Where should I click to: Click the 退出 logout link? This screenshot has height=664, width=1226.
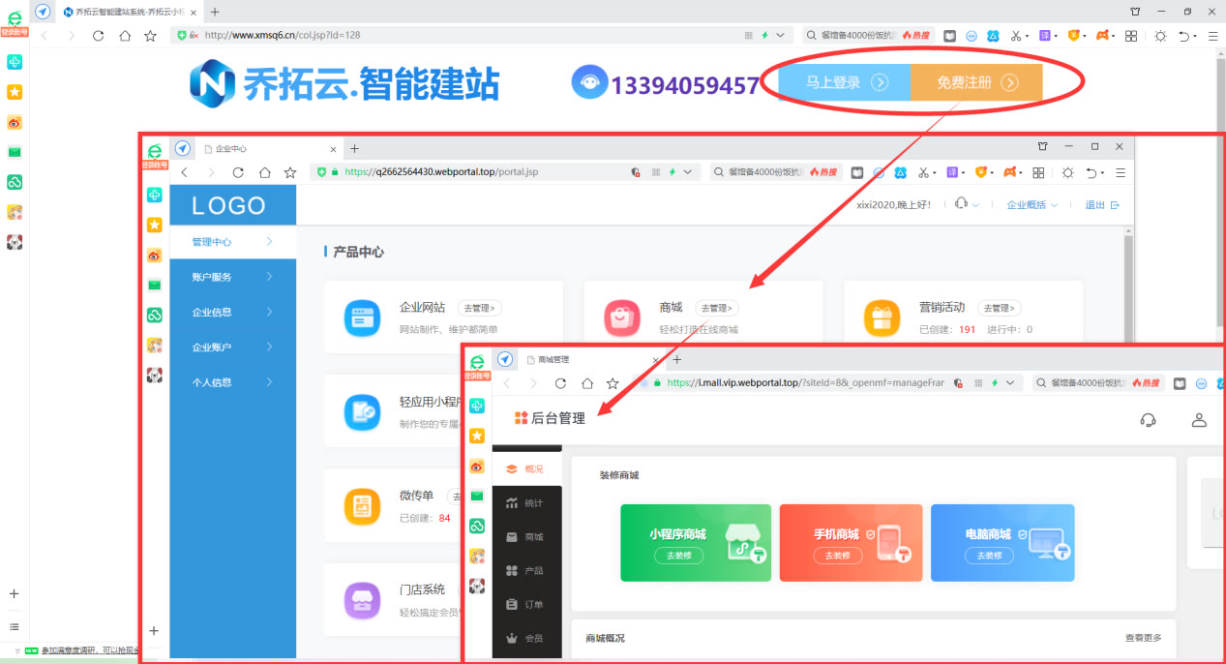point(1094,204)
